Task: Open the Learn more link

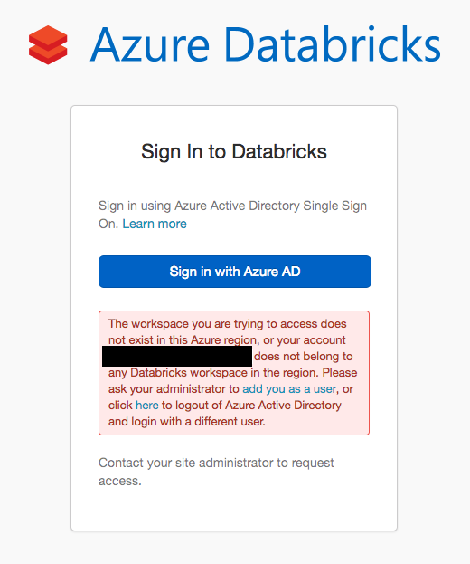Action: click(155, 224)
